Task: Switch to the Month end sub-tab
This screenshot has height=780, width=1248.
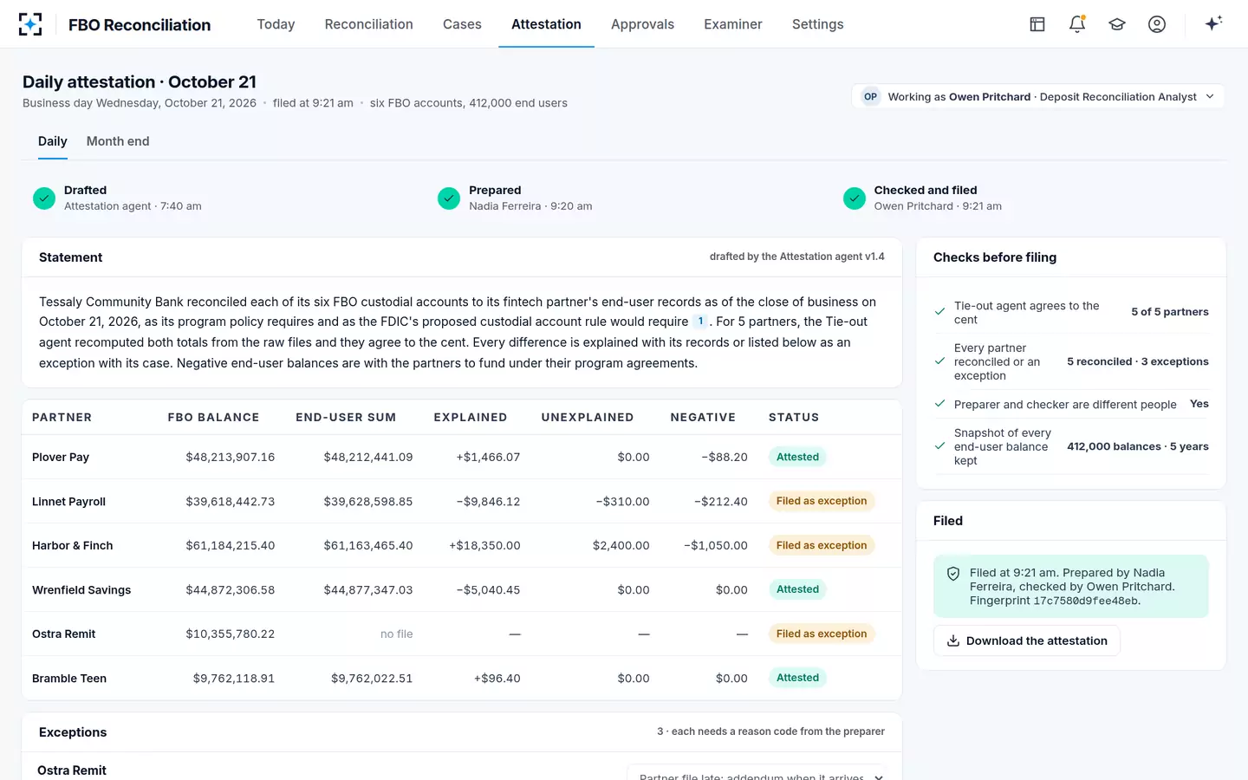Action: (x=118, y=141)
